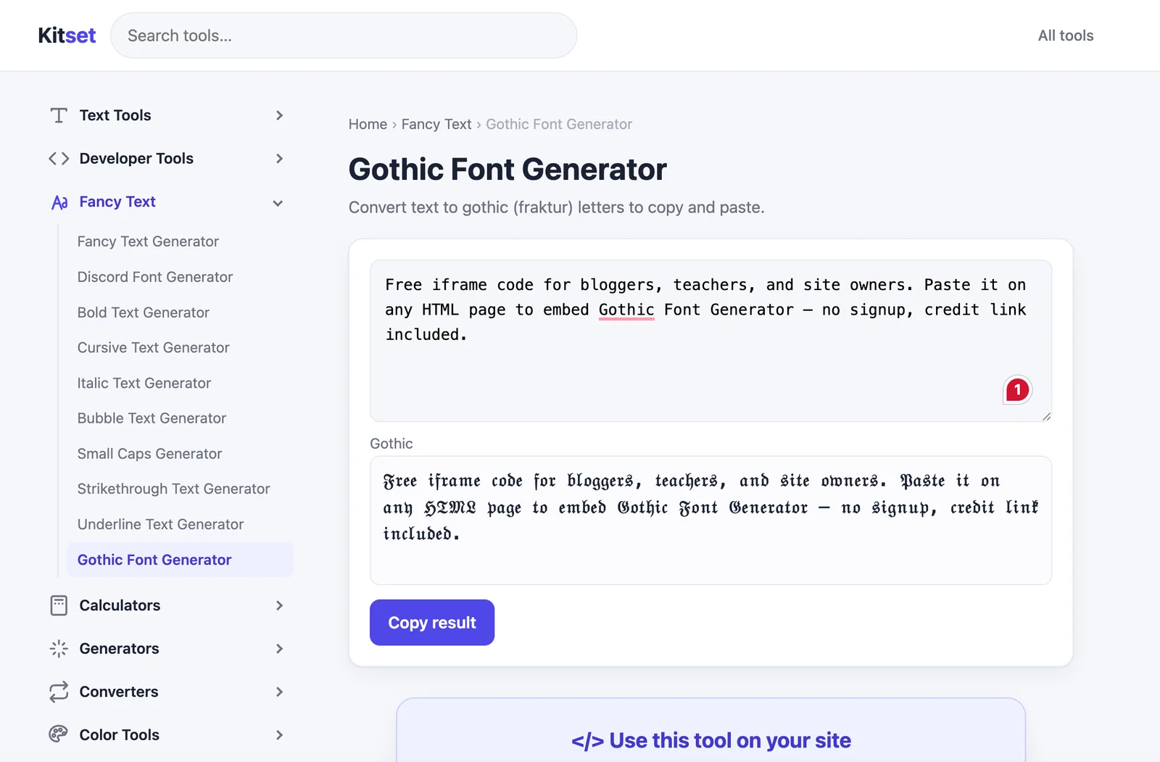The width and height of the screenshot is (1160, 762).
Task: Click the Calculators icon in sidebar
Action: click(x=59, y=605)
